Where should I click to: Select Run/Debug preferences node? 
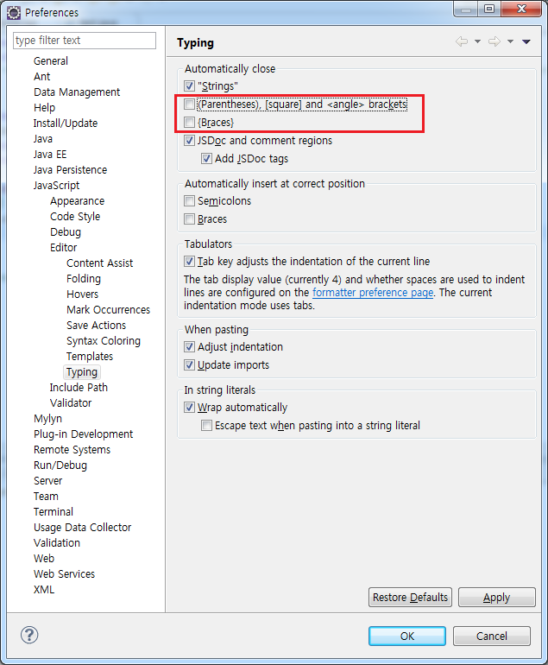60,465
